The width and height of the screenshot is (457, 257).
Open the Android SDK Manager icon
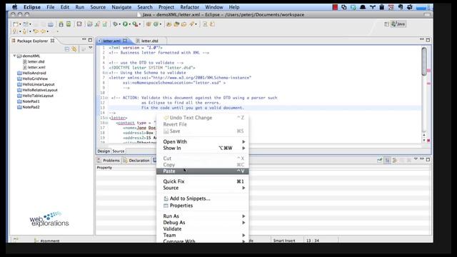click(61, 24)
